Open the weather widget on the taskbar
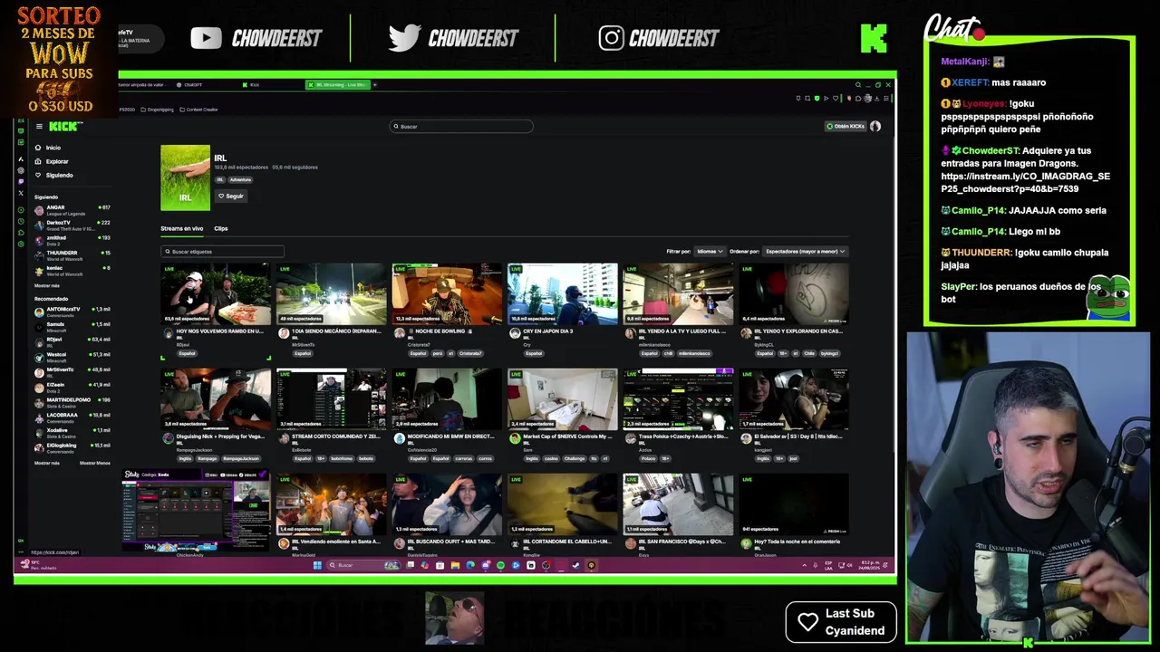Image resolution: width=1160 pixels, height=652 pixels. coord(39,565)
